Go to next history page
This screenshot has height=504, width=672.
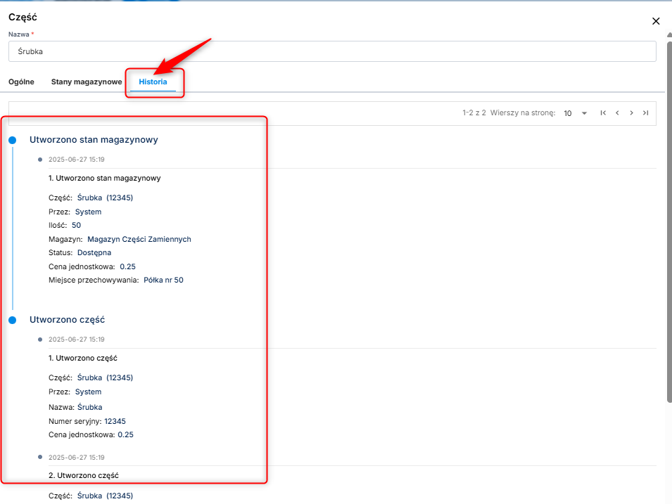pos(631,112)
